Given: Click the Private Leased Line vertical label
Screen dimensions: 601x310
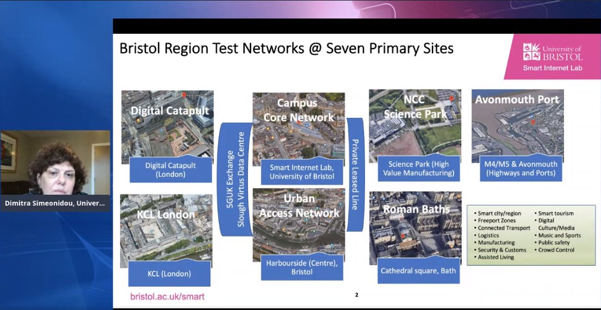Looking at the screenshot, I should 355,175.
